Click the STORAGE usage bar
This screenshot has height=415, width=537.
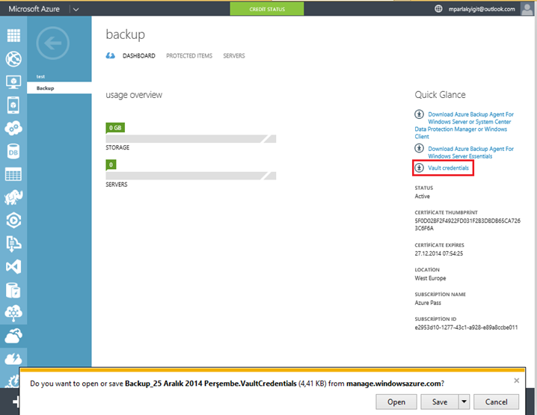click(191, 138)
